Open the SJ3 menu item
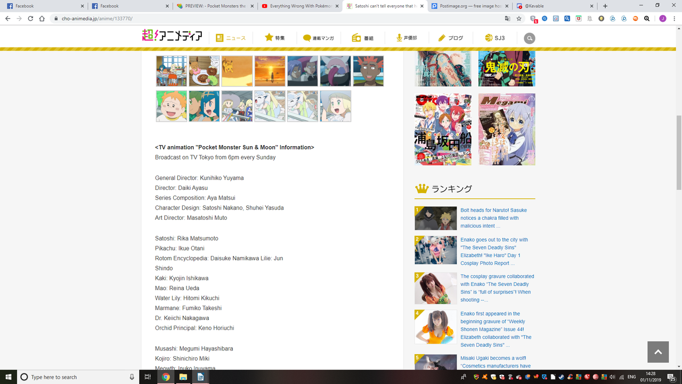Screen dimensions: 682x384 (x=494, y=38)
